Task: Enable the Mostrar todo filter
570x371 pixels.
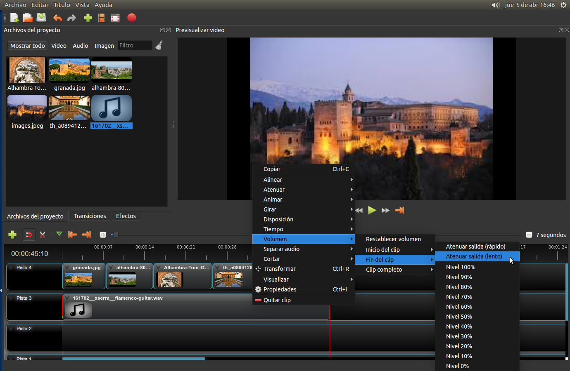Action: 27,46
